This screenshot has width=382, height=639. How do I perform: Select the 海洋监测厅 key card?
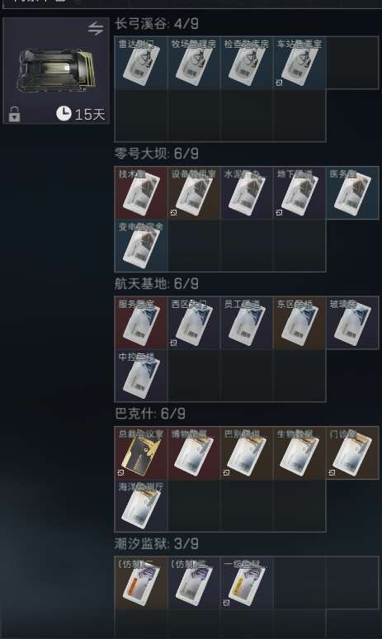coord(141,505)
